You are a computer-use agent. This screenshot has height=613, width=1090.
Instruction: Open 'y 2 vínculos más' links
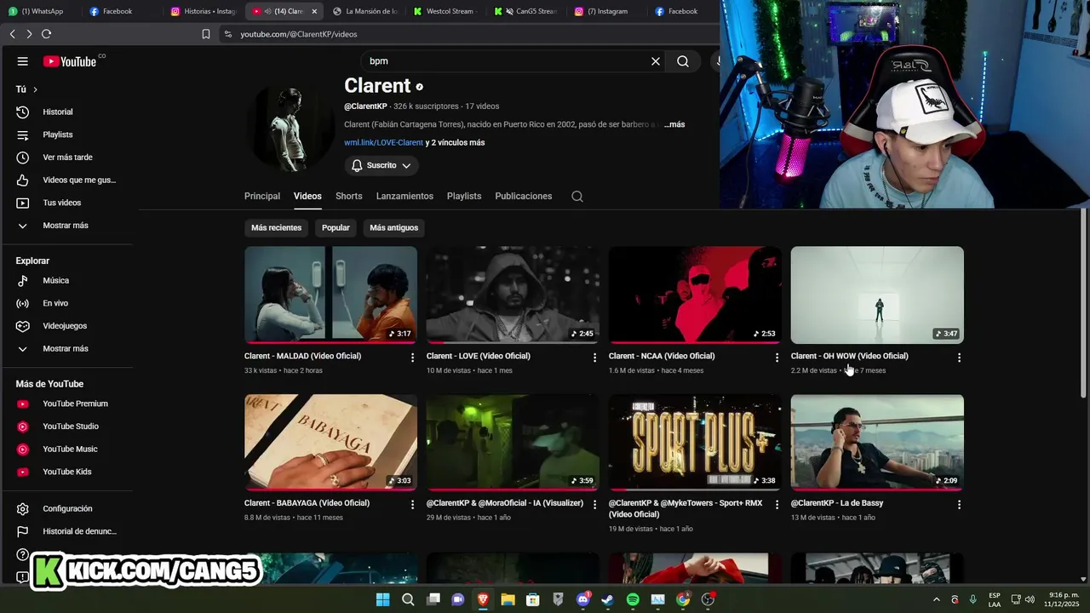[x=456, y=143]
